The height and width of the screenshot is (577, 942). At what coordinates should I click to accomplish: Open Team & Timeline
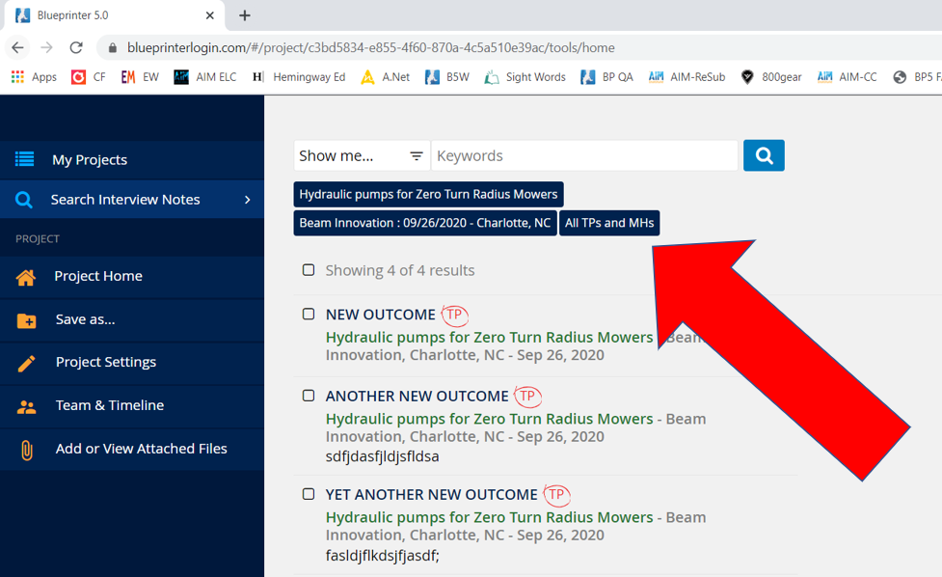coord(132,405)
